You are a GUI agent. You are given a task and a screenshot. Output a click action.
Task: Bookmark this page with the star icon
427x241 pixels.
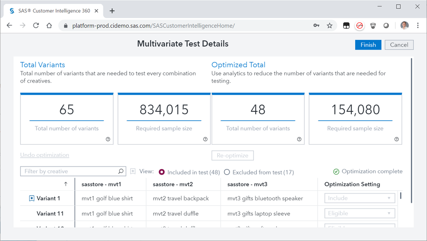[330, 26]
